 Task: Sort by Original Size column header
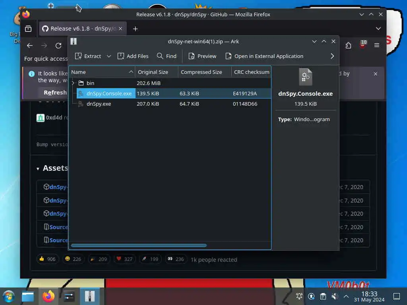(x=157, y=72)
